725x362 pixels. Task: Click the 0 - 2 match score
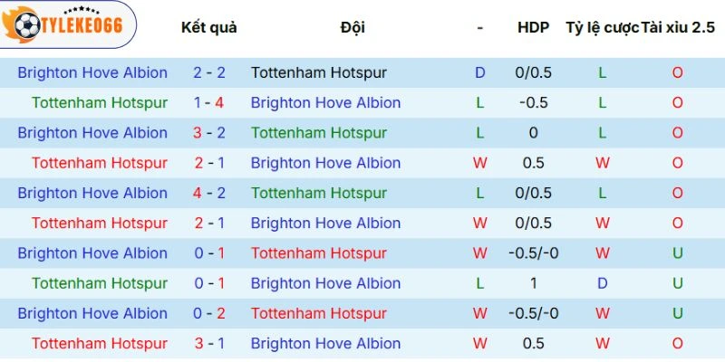208,313
